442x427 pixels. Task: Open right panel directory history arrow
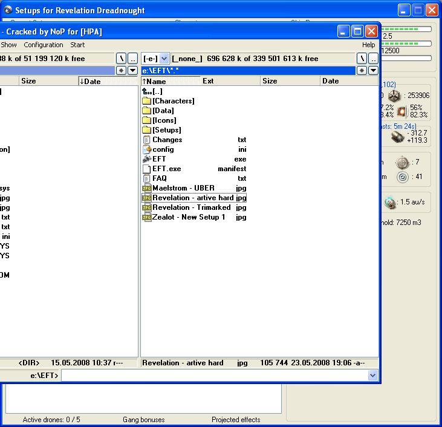(373, 71)
